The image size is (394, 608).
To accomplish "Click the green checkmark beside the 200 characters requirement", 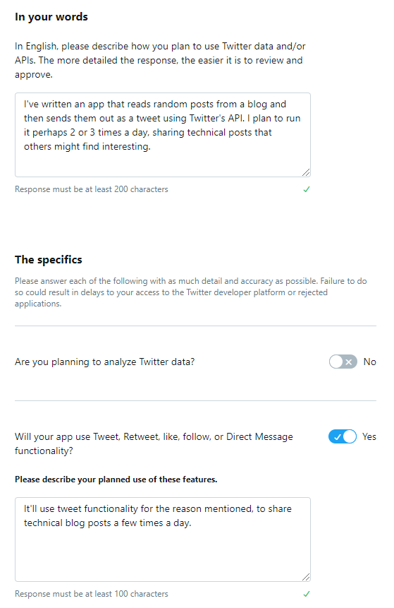I will [306, 189].
